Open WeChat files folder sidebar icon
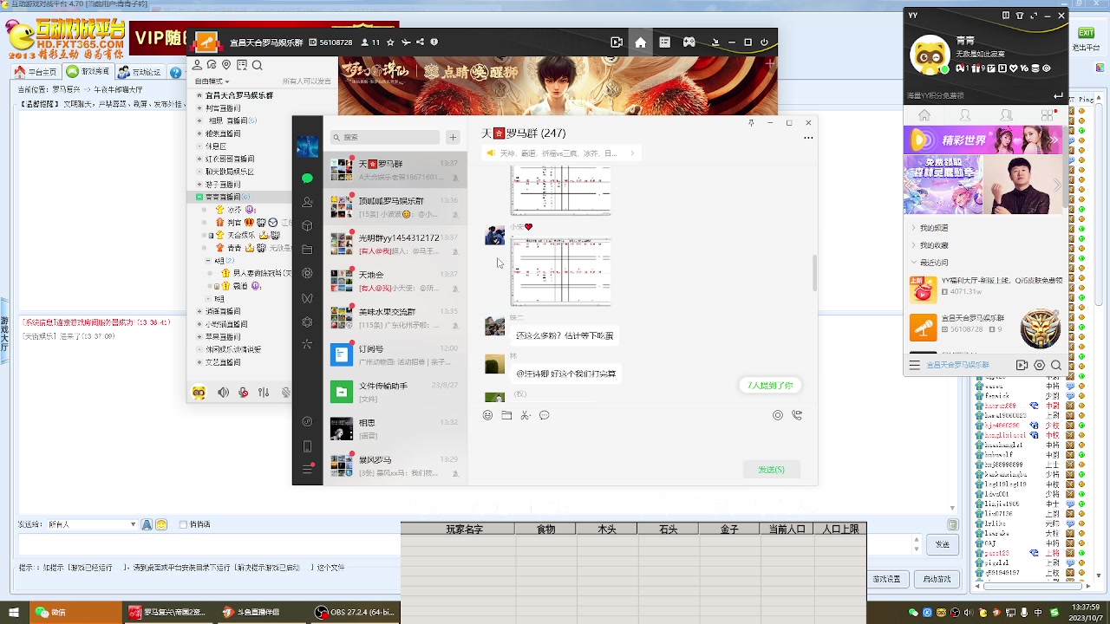The height and width of the screenshot is (624, 1110). click(307, 250)
